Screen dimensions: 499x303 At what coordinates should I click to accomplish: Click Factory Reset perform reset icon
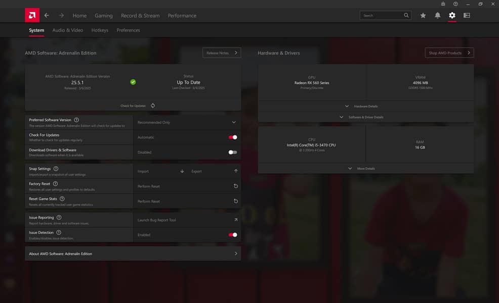[x=236, y=186]
